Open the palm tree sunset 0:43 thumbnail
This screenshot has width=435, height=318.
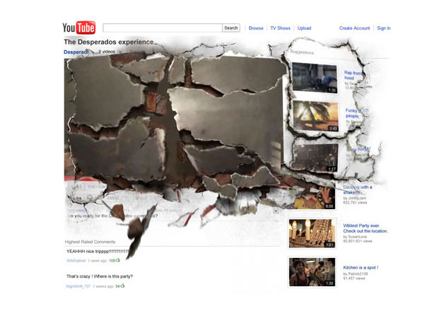coord(315,116)
